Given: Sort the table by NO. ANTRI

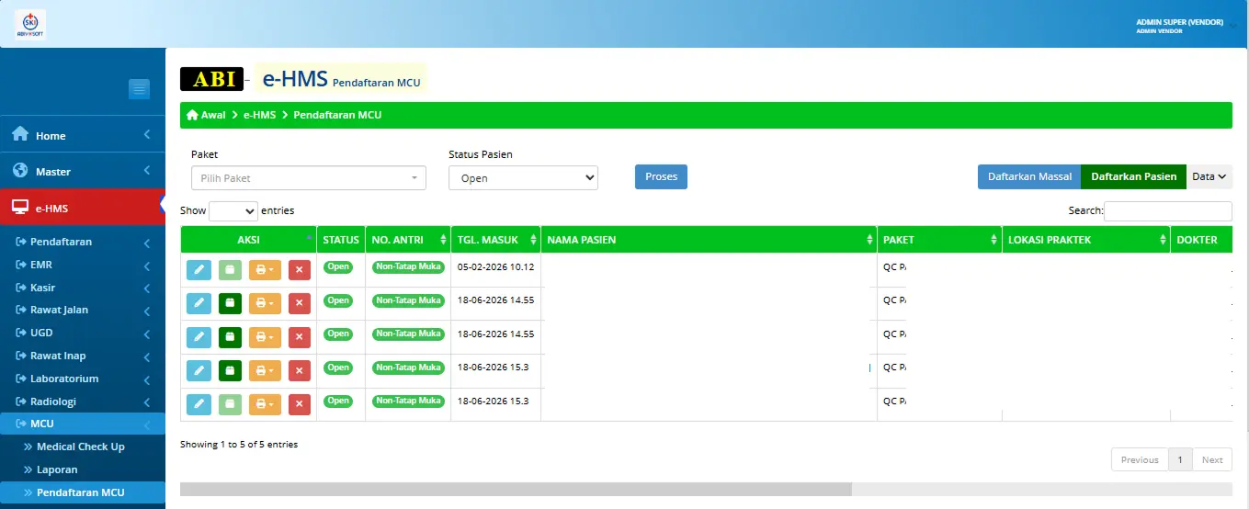Looking at the screenshot, I should pyautogui.click(x=408, y=240).
